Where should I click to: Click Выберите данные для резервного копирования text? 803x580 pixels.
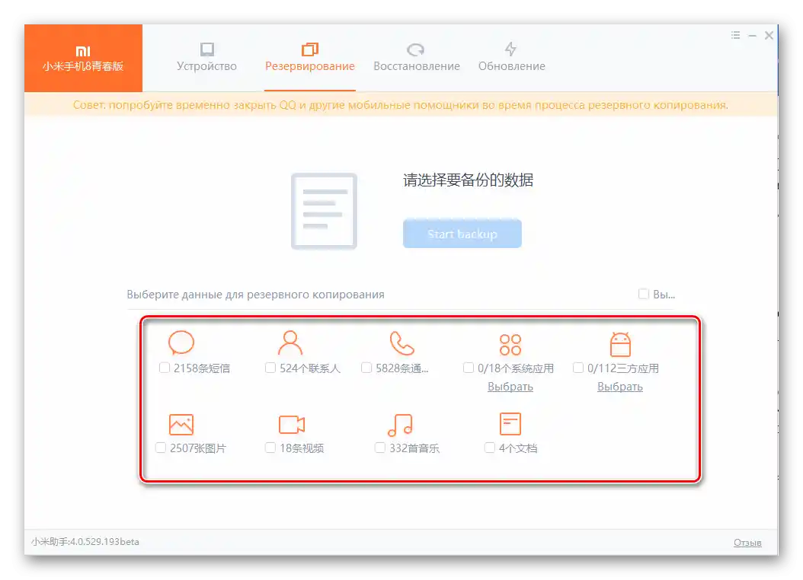point(255,295)
